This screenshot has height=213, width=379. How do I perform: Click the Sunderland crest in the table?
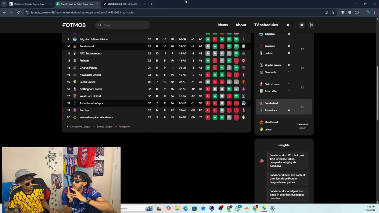[75, 46]
